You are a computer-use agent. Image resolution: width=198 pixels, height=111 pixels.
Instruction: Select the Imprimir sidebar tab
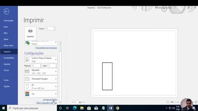point(9,51)
